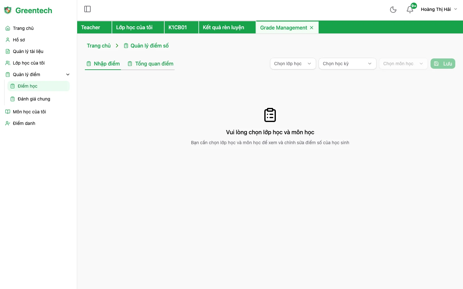Select Đánh giá chung in sidebar
Image resolution: width=463 pixels, height=289 pixels.
click(x=34, y=99)
